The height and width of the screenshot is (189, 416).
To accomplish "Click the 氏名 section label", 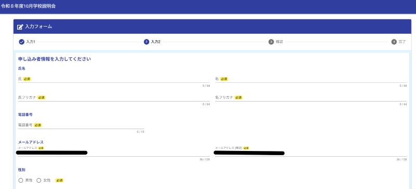I will coord(21,69).
